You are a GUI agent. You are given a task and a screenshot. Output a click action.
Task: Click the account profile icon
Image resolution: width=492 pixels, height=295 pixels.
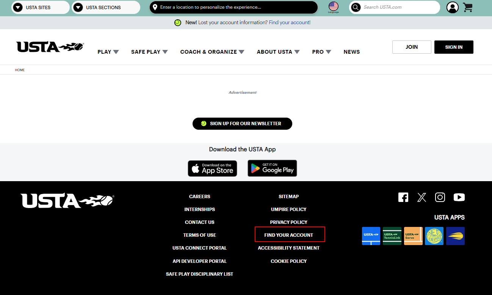point(453,8)
